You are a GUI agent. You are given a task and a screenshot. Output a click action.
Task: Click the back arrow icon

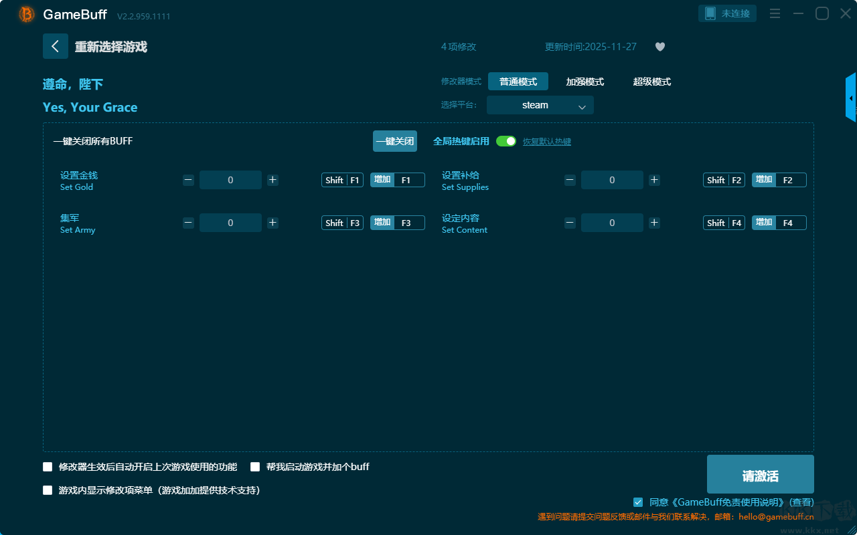(x=55, y=46)
